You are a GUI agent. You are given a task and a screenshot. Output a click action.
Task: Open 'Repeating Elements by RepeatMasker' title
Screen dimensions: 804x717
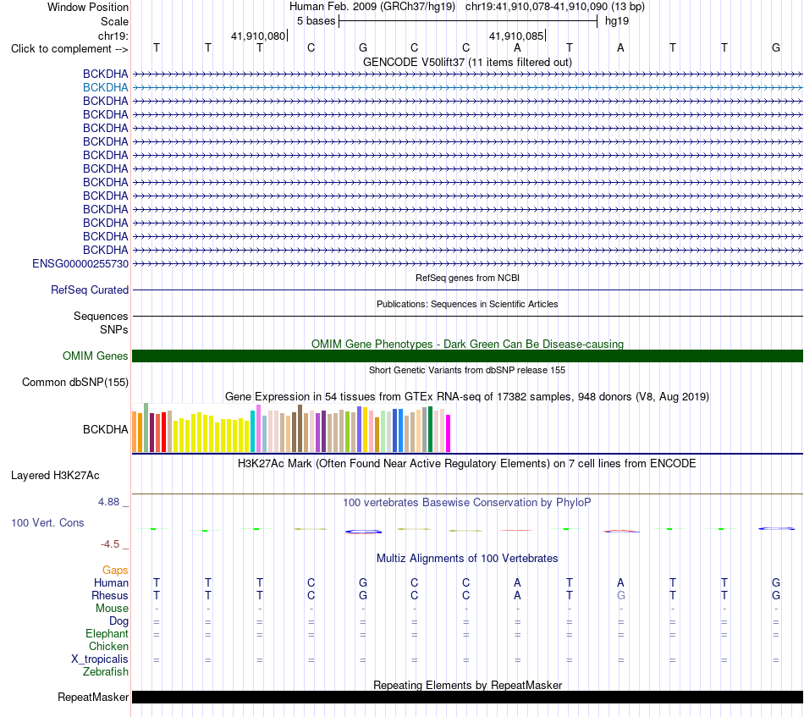tap(467, 685)
